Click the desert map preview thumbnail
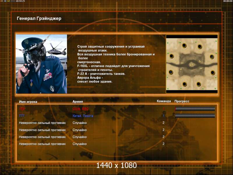This screenshot has height=175, width=233. click(x=192, y=64)
